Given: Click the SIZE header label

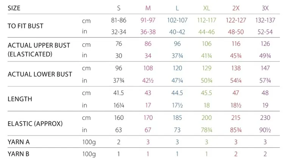Looking at the screenshot, I should (x=14, y=8).
